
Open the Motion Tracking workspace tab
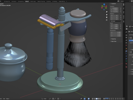pos(41,1)
